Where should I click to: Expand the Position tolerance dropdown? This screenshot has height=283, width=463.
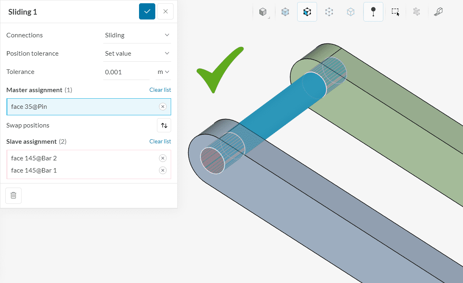(137, 54)
